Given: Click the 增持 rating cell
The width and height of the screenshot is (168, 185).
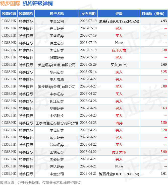Looking at the screenshot, I should click(119, 123).
